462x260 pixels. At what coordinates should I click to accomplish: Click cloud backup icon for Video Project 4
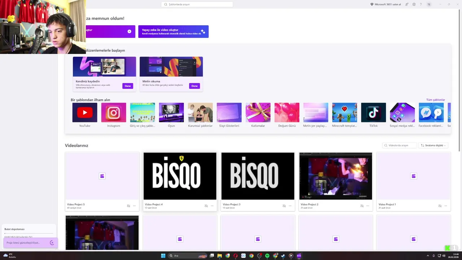point(206,206)
